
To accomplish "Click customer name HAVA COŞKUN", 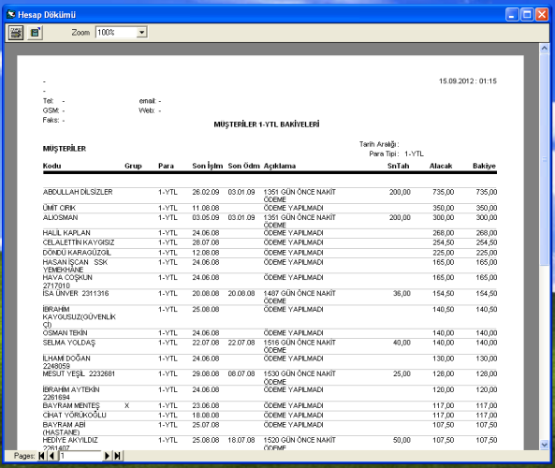I will pos(67,277).
